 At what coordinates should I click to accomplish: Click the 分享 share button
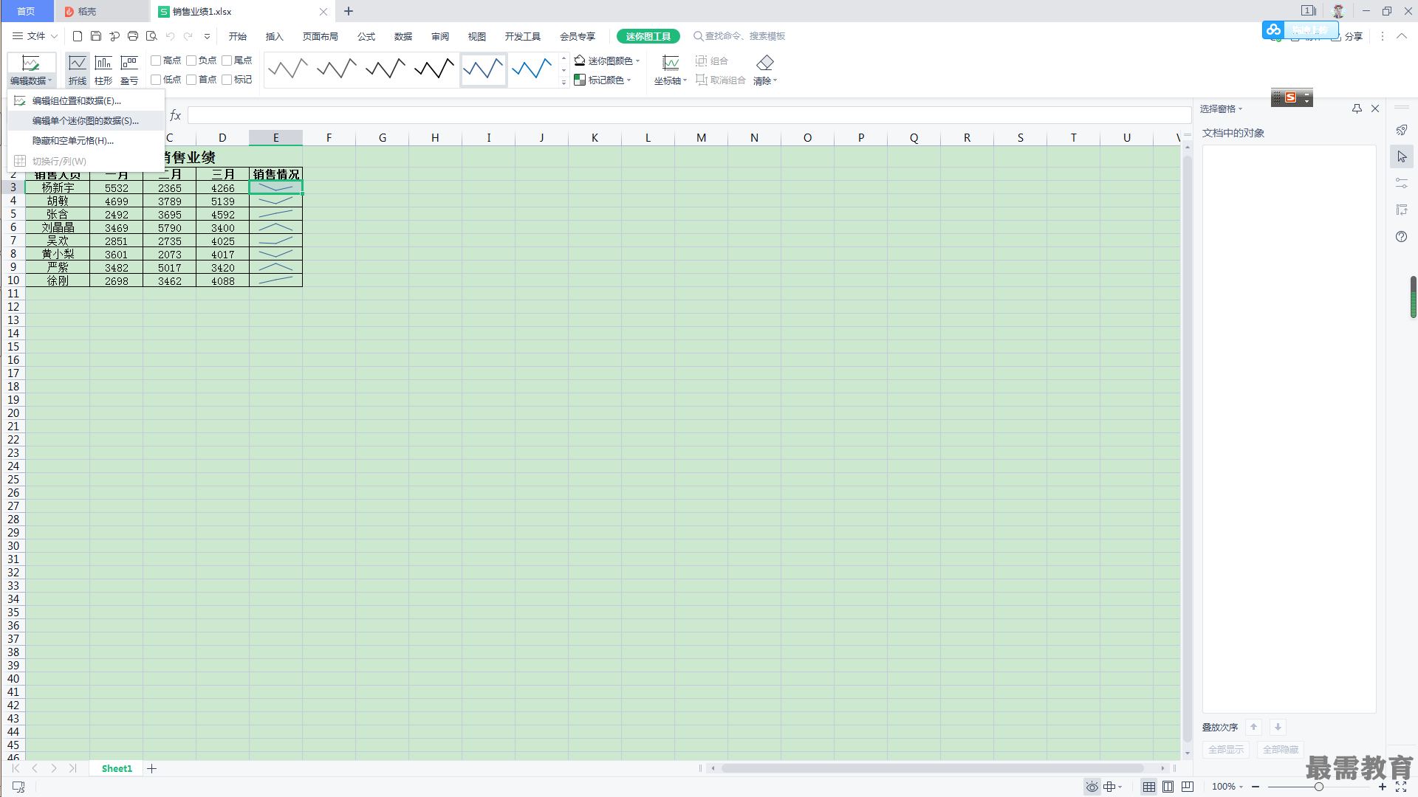[1347, 36]
